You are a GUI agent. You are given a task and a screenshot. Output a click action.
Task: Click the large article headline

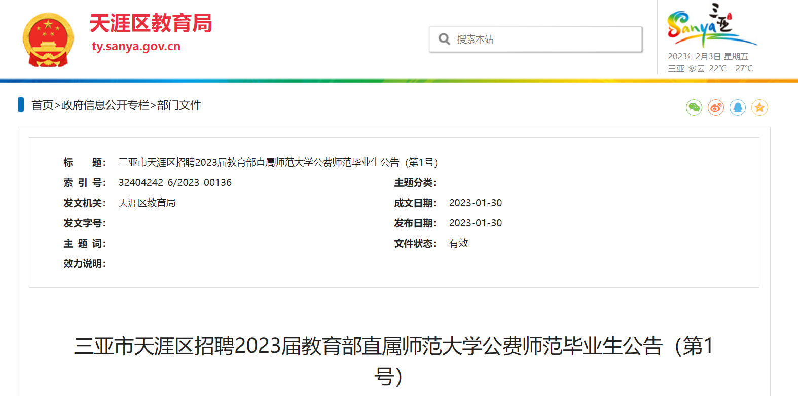[394, 361]
